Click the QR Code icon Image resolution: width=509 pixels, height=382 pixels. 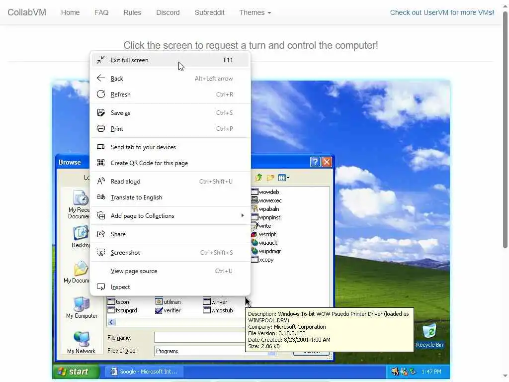click(101, 163)
